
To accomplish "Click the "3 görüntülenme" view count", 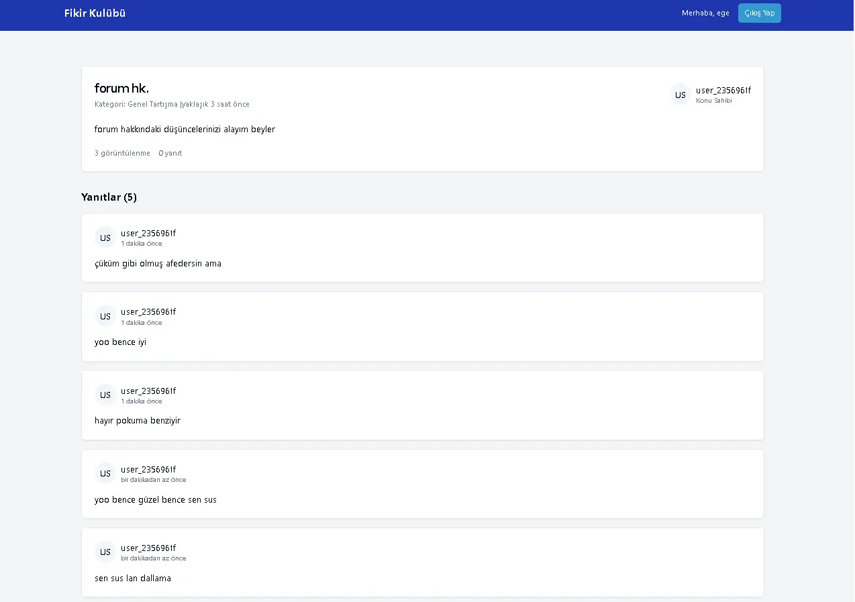I will click(x=122, y=153).
